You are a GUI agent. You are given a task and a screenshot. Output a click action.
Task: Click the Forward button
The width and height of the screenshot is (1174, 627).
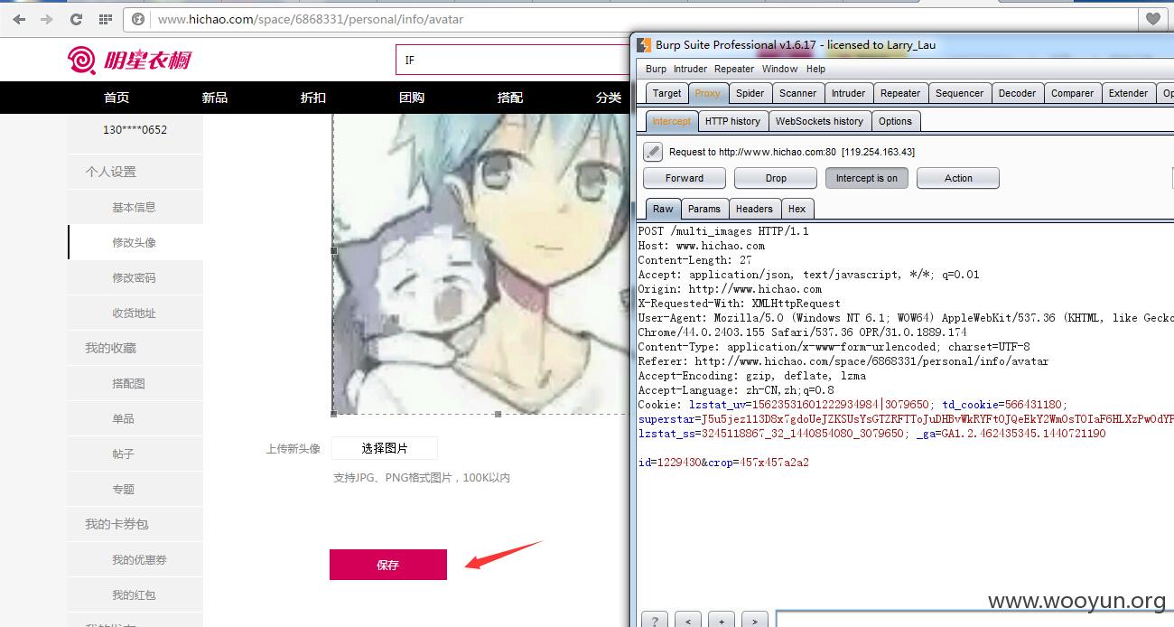click(x=685, y=178)
